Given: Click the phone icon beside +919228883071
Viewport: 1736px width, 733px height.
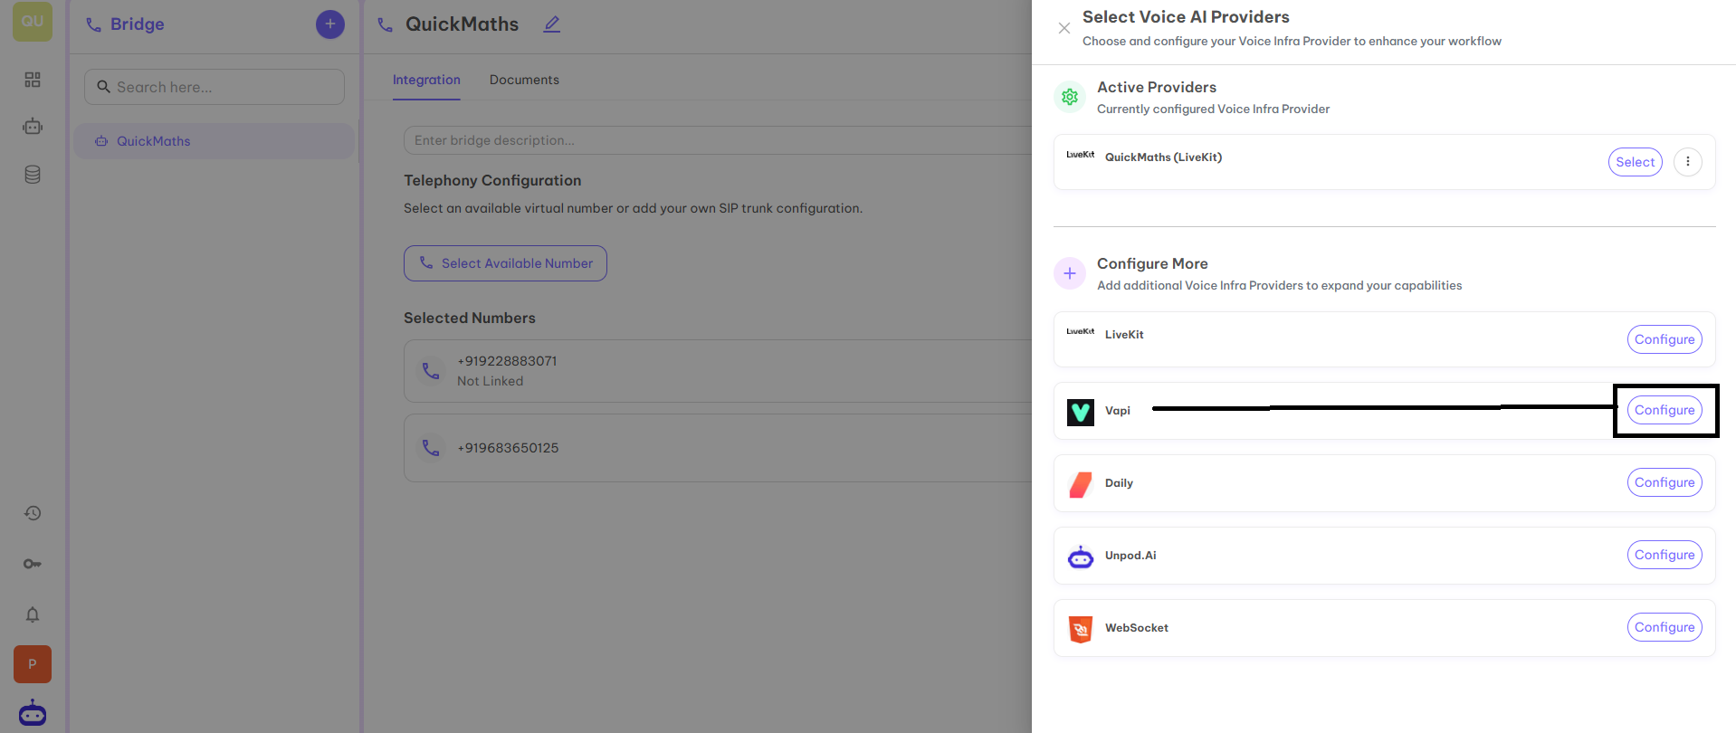Looking at the screenshot, I should pyautogui.click(x=431, y=370).
